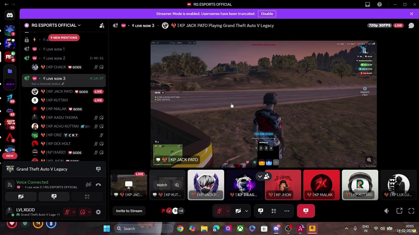Click Invite to Stream button

(129, 211)
